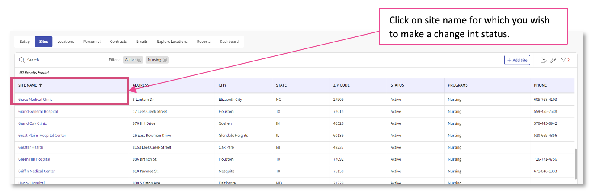Image resolution: width=589 pixels, height=194 pixels.
Task: Click the export icon beside Add Site
Action: (544, 60)
